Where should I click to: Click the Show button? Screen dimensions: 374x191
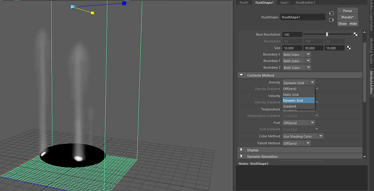point(342,24)
